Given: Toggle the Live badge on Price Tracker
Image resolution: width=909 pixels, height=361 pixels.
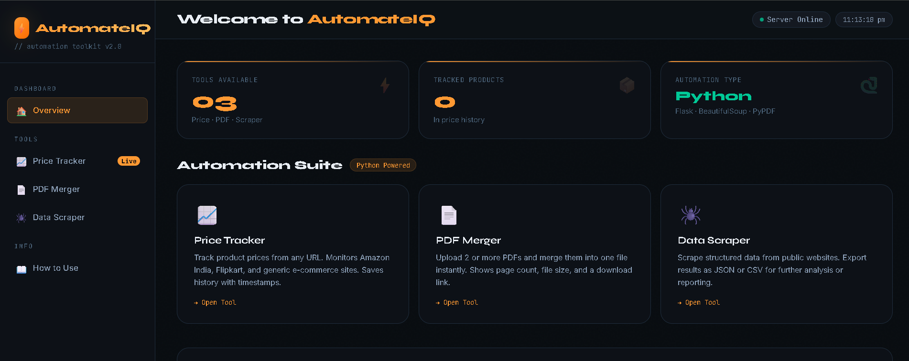Looking at the screenshot, I should 128,161.
